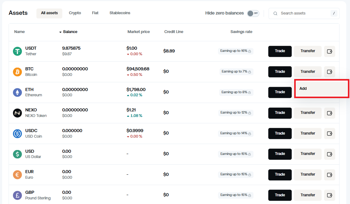Image resolution: width=350 pixels, height=204 pixels.
Task: Click the Pound Sterling logo
Action: pos(17,195)
